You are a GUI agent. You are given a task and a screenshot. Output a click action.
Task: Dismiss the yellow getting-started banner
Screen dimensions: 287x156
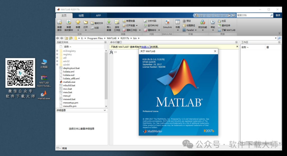point(237,47)
